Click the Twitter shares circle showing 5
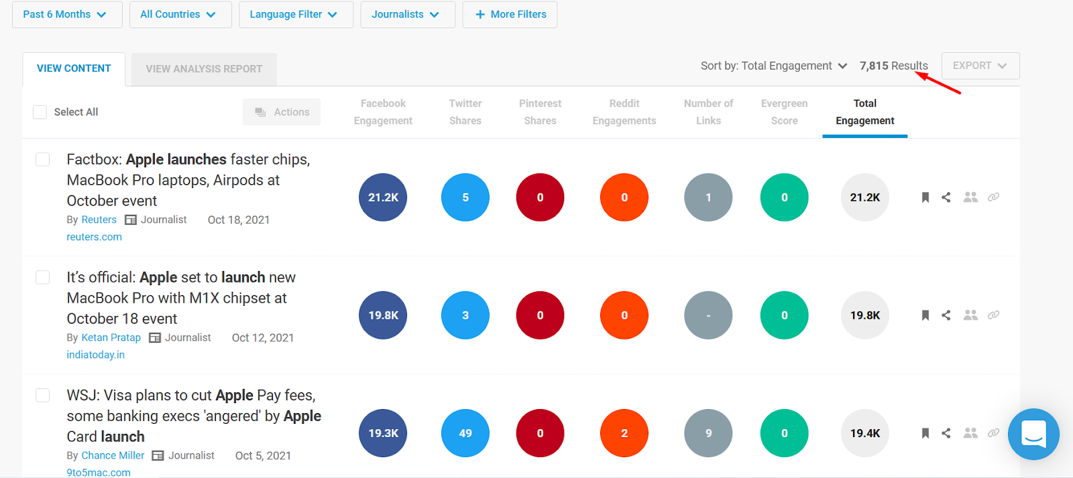The height and width of the screenshot is (478, 1073). (465, 197)
